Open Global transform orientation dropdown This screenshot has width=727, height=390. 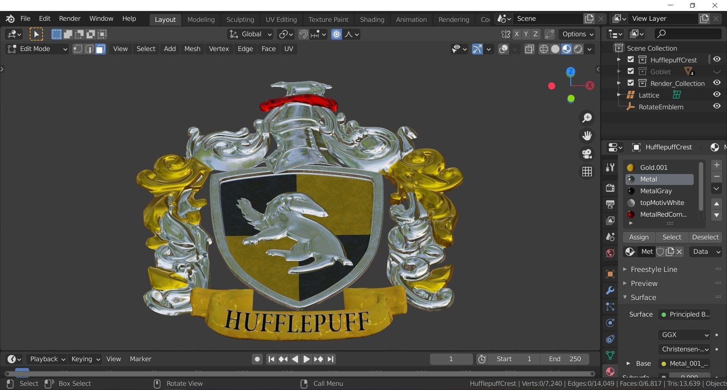(x=250, y=34)
